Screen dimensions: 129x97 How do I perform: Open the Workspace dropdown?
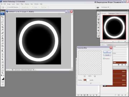[x=105, y=7]
